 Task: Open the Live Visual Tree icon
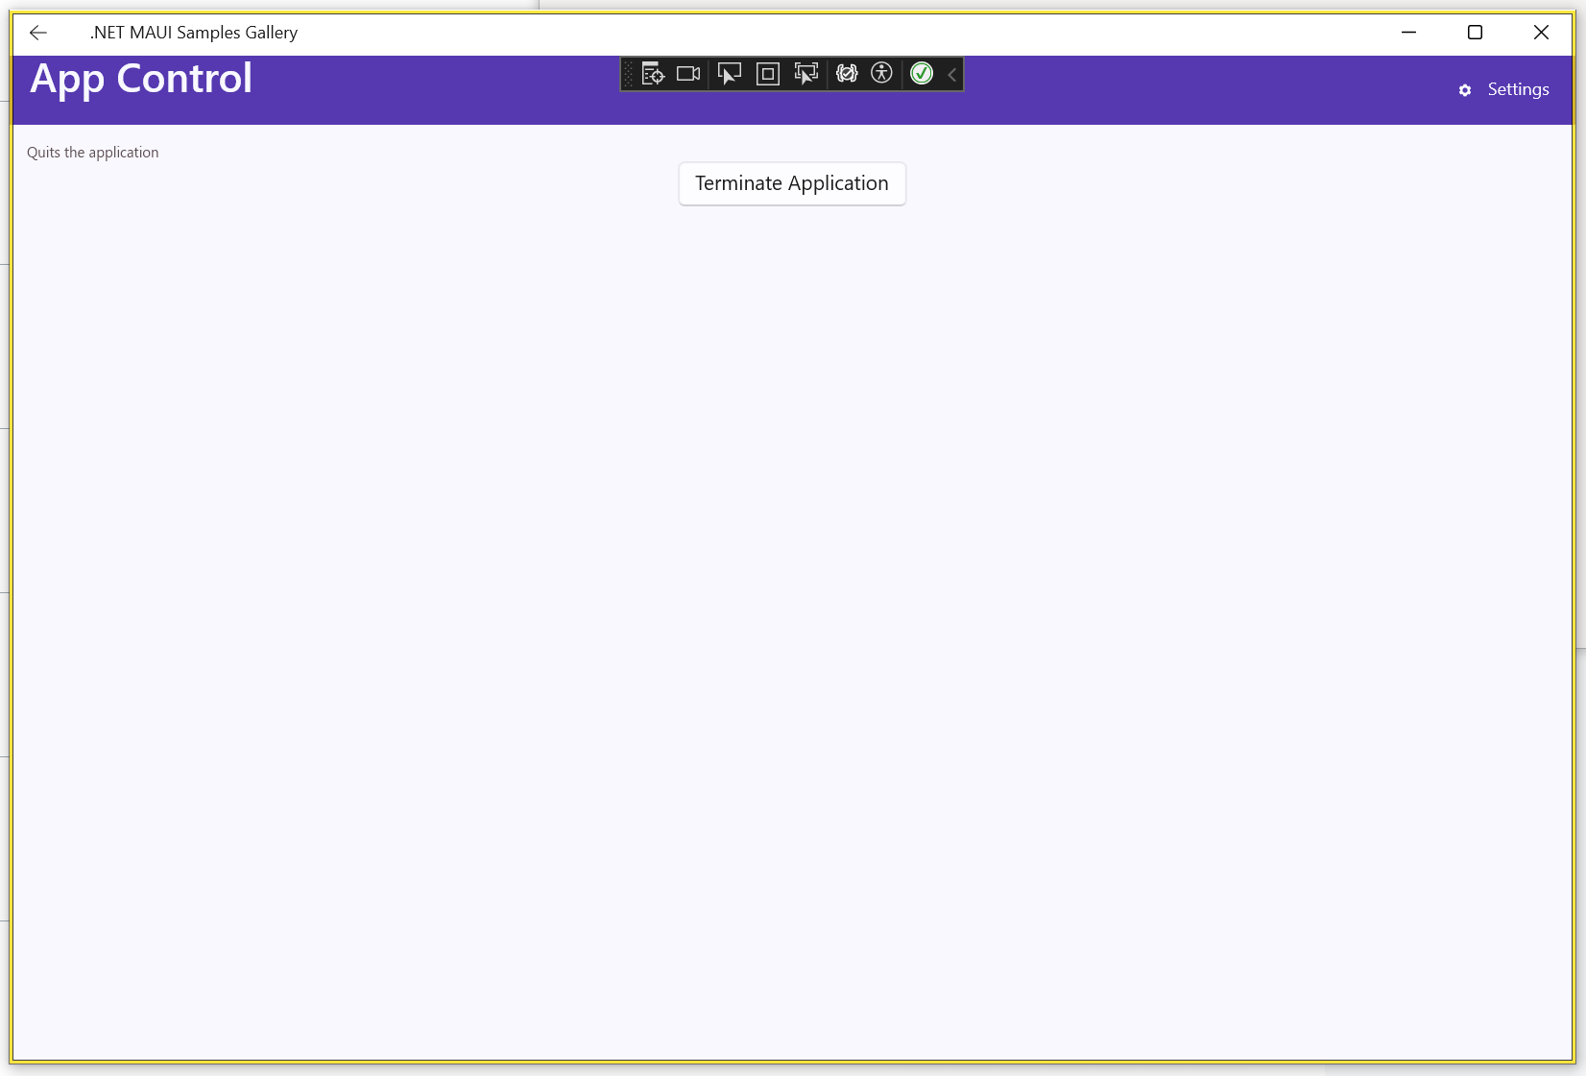[x=653, y=74]
